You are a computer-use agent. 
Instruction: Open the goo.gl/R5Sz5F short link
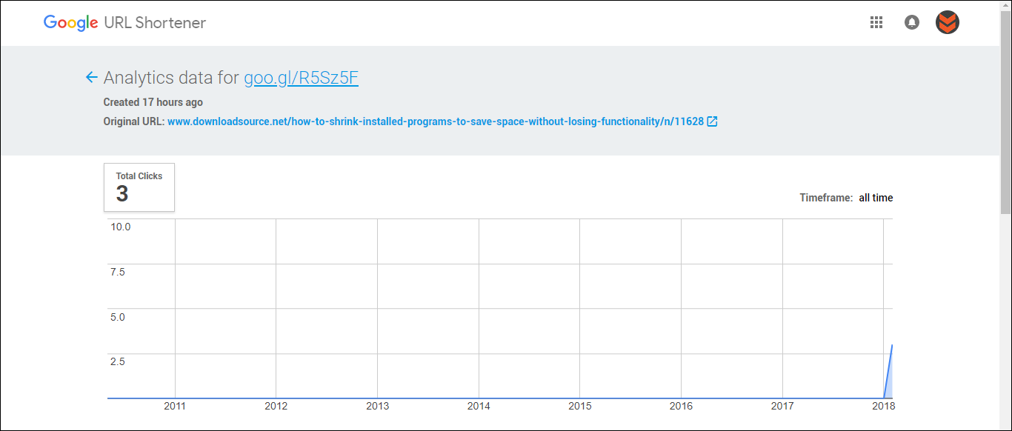click(301, 78)
